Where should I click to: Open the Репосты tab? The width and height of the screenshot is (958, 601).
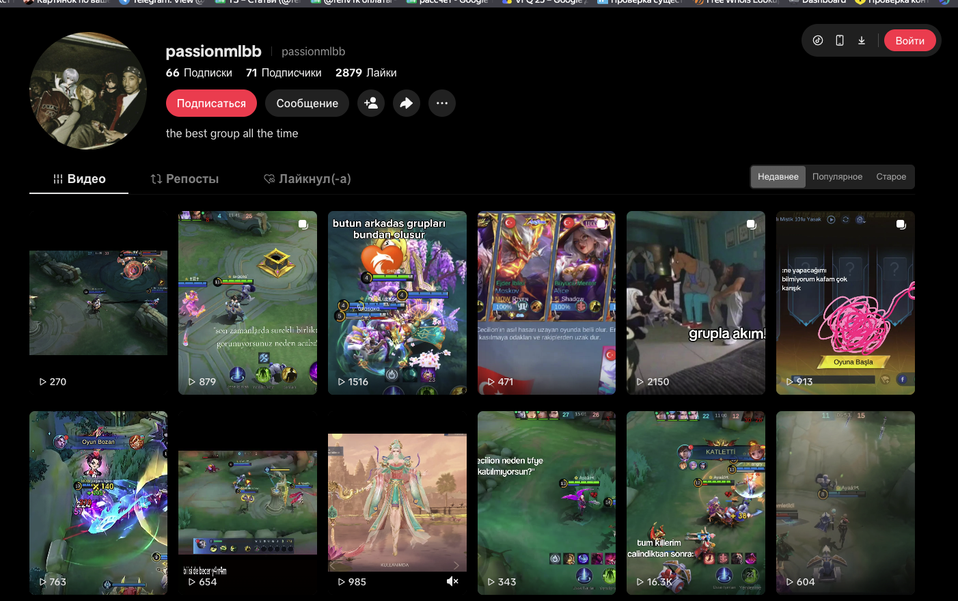(184, 179)
